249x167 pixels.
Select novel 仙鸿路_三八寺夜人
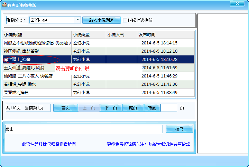coord(28,76)
